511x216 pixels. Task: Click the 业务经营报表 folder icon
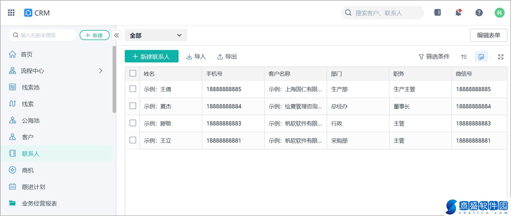pos(13,203)
